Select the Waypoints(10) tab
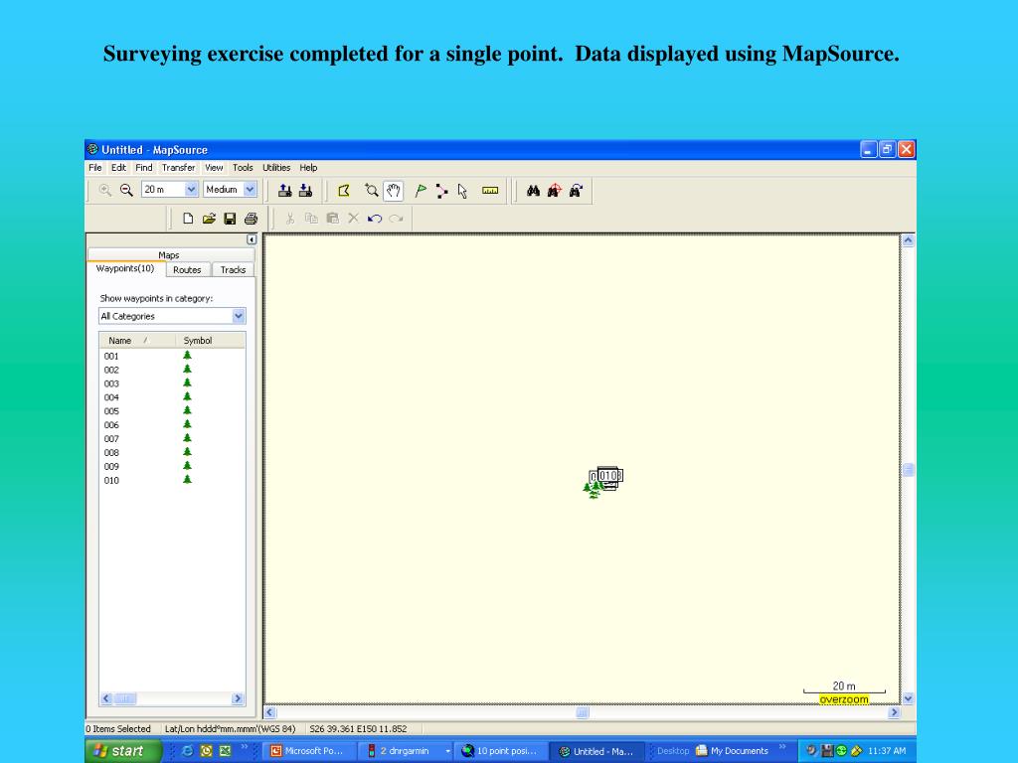 (125, 268)
